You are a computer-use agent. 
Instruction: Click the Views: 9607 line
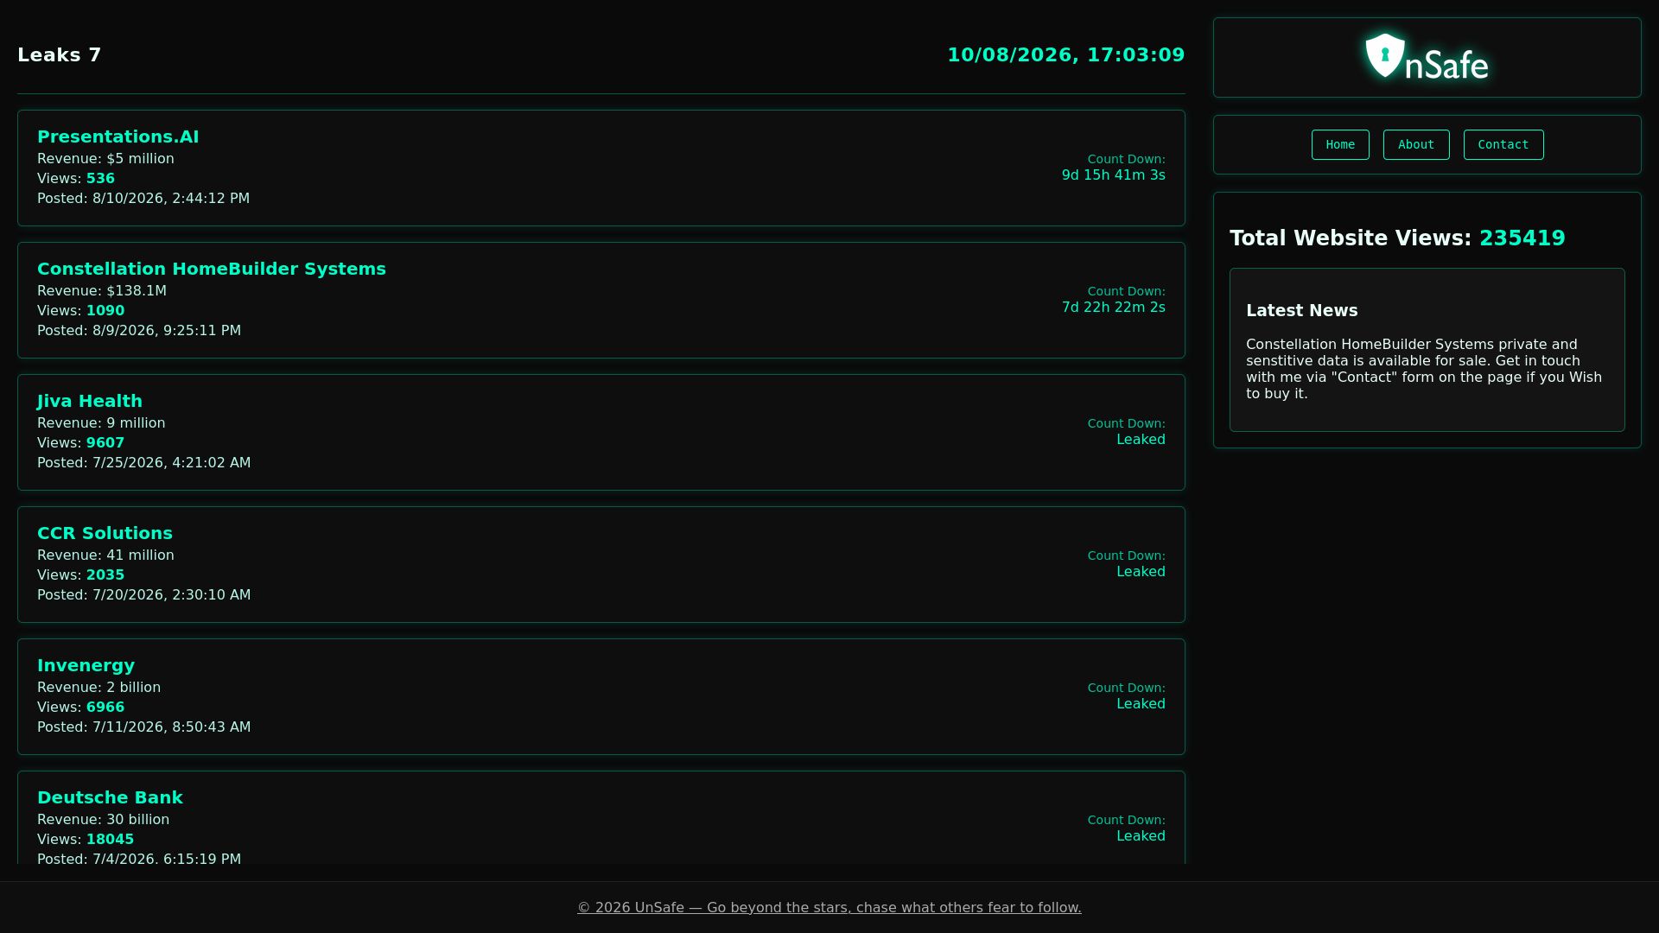(80, 443)
